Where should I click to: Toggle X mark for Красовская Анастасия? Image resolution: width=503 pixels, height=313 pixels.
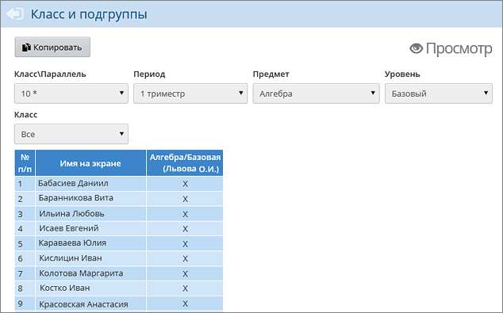[x=185, y=303]
